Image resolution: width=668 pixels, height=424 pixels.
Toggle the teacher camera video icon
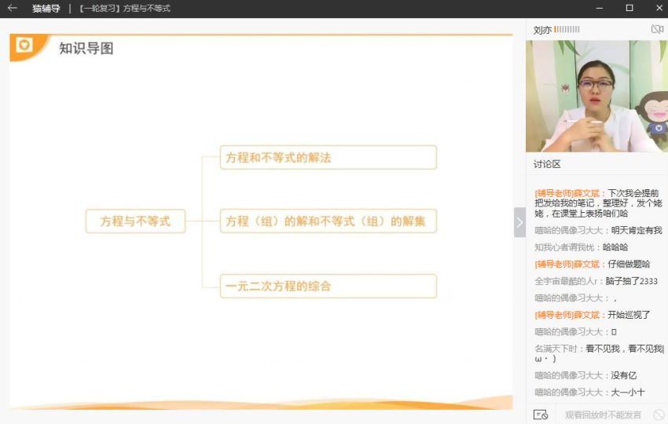[657, 29]
